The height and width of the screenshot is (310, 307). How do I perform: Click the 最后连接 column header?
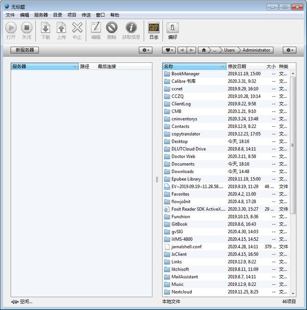click(x=124, y=67)
